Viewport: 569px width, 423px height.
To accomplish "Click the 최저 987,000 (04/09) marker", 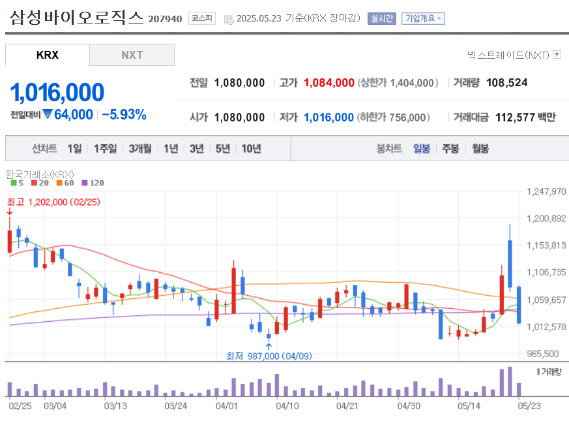I will 269,356.
